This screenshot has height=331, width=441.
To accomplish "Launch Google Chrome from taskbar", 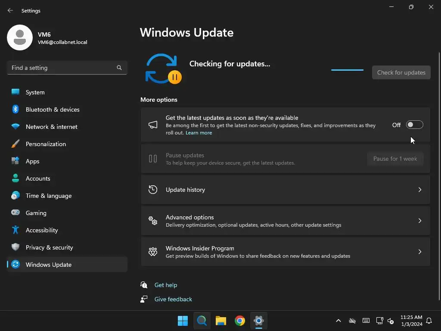I will point(240,321).
